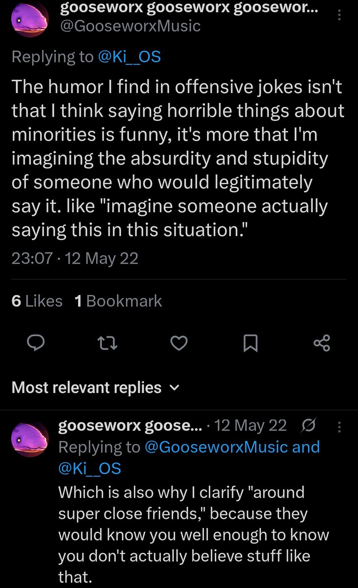Open the main tweet's profile avatar

click(30, 20)
